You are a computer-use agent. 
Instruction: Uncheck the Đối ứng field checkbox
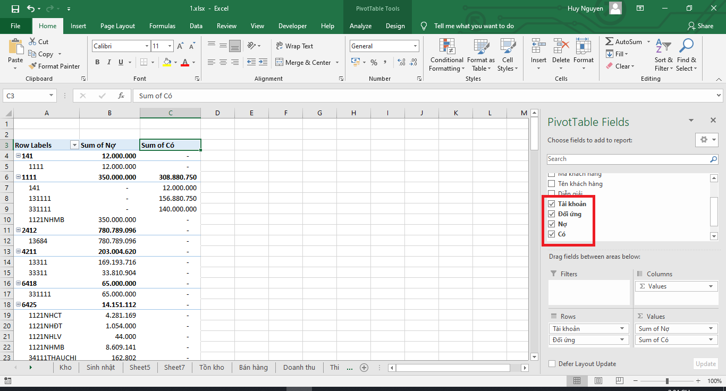pos(552,214)
